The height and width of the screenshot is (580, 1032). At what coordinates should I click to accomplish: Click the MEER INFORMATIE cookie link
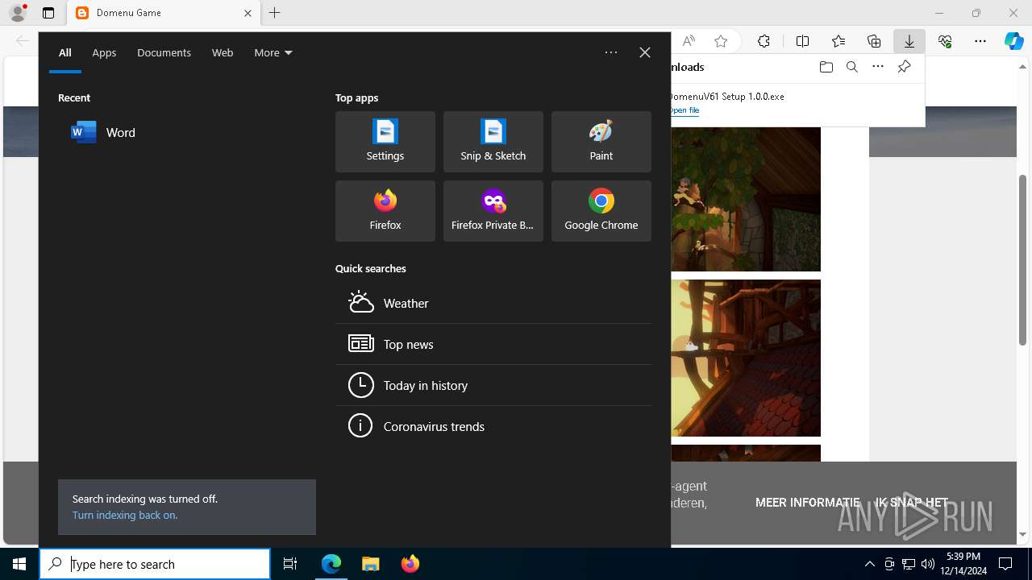pos(808,502)
